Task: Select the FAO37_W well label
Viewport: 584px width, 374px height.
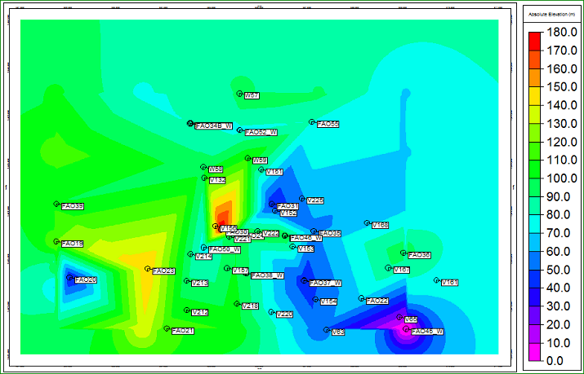Action: pos(326,283)
